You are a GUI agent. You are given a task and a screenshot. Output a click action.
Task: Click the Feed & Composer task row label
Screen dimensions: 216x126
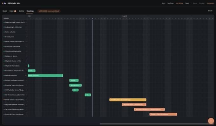click(x=11, y=75)
